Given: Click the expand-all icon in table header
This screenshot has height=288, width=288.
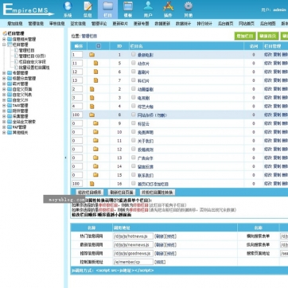Looking at the screenshot, I should click(99, 46).
